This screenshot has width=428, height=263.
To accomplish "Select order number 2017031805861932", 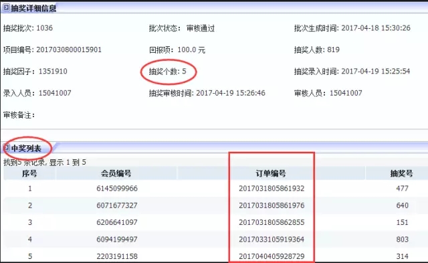I will pyautogui.click(x=272, y=189).
